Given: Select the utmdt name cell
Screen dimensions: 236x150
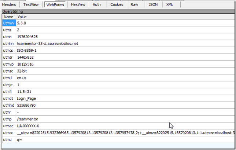Looking at the screenshot, I should point(9,99).
